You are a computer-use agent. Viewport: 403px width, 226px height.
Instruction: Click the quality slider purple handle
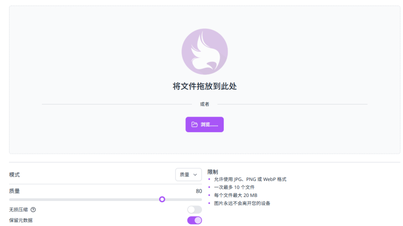click(x=162, y=199)
